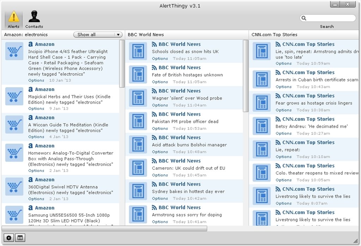The image size is (361, 246).
Task: Select 'A Wiccan Guide To Meditation' alert text
Action: [x=68, y=127]
